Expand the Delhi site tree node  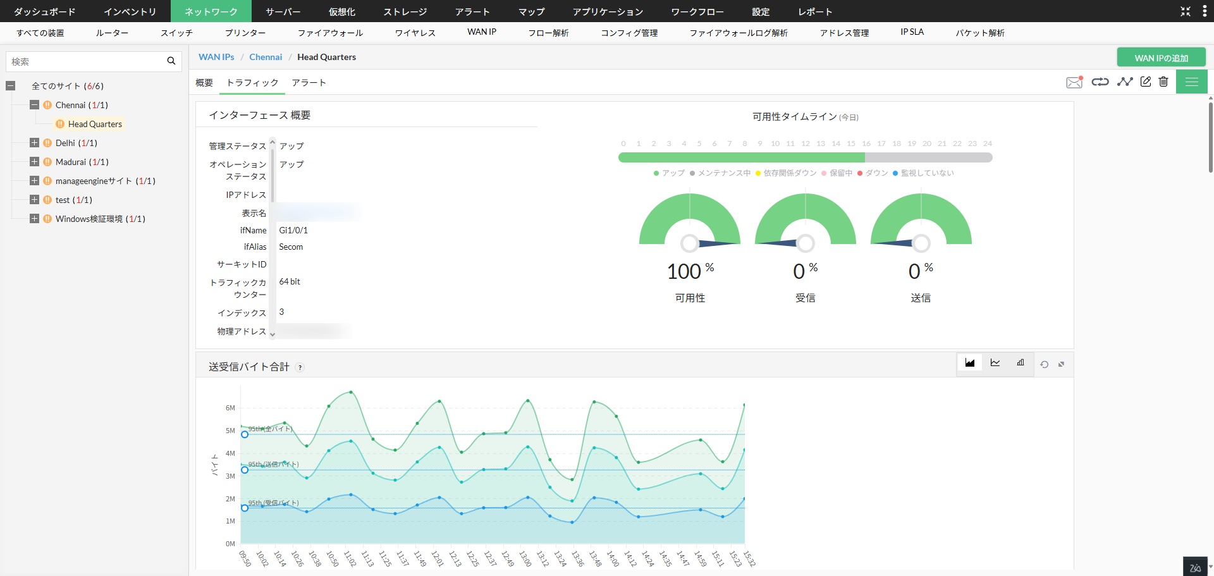click(x=35, y=143)
